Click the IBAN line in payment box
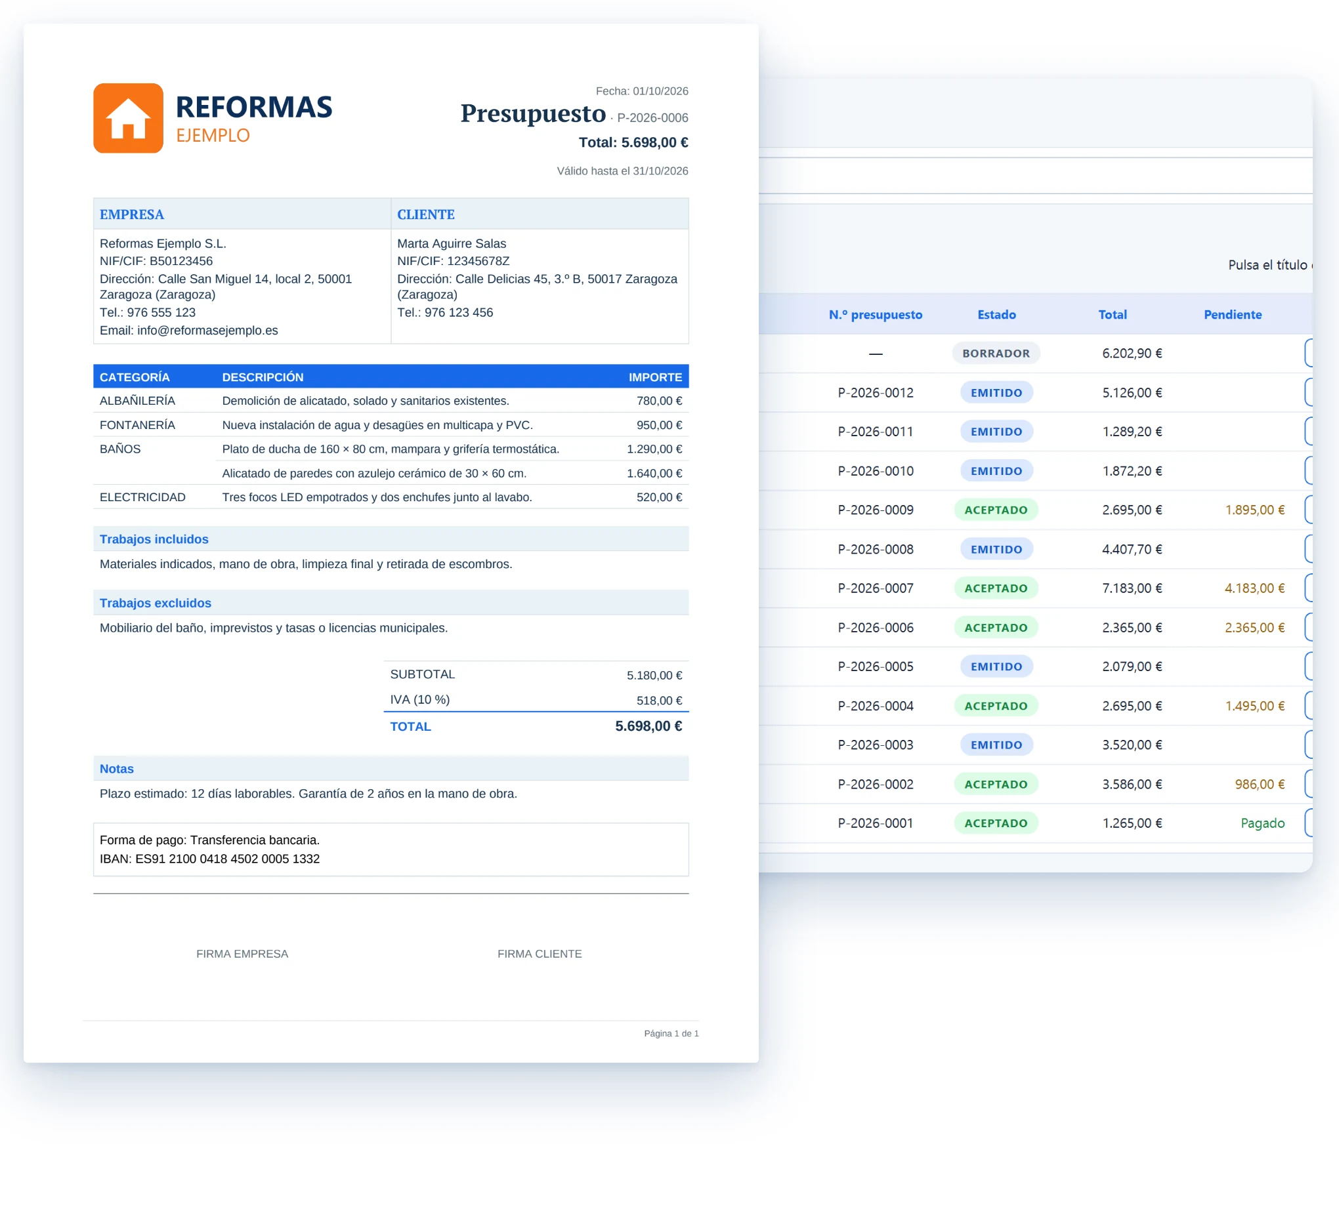Image resolution: width=1339 pixels, height=1228 pixels. (x=209, y=859)
